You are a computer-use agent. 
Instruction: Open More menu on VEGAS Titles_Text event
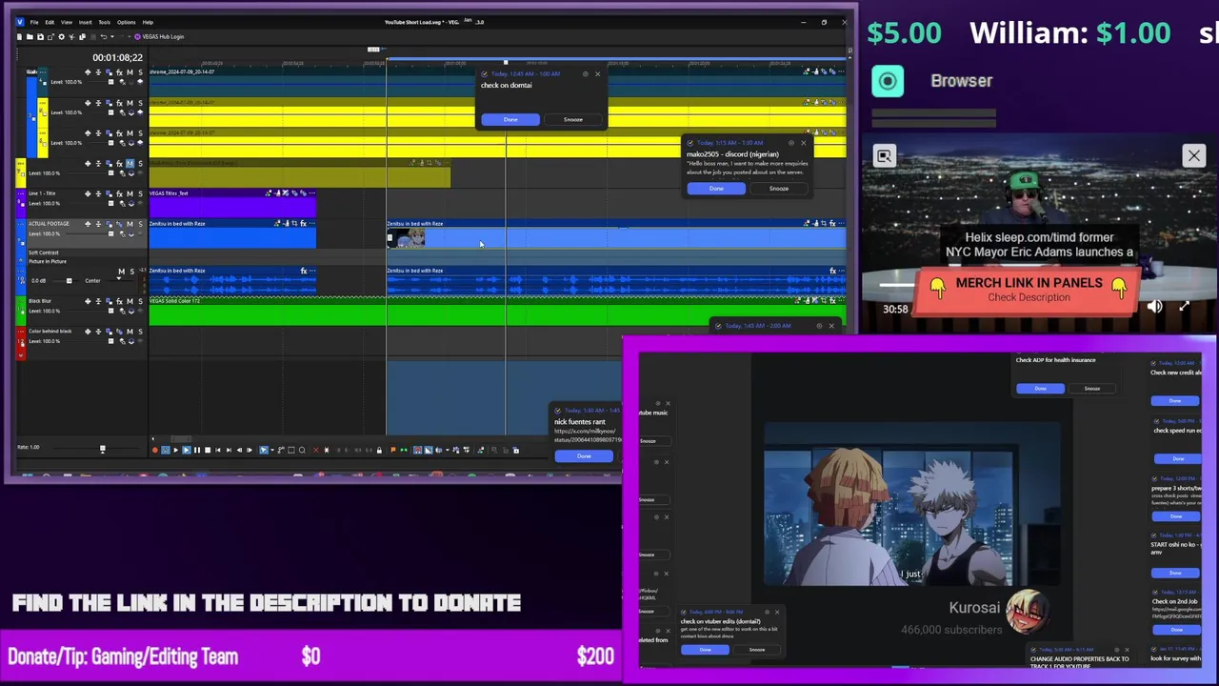311,193
